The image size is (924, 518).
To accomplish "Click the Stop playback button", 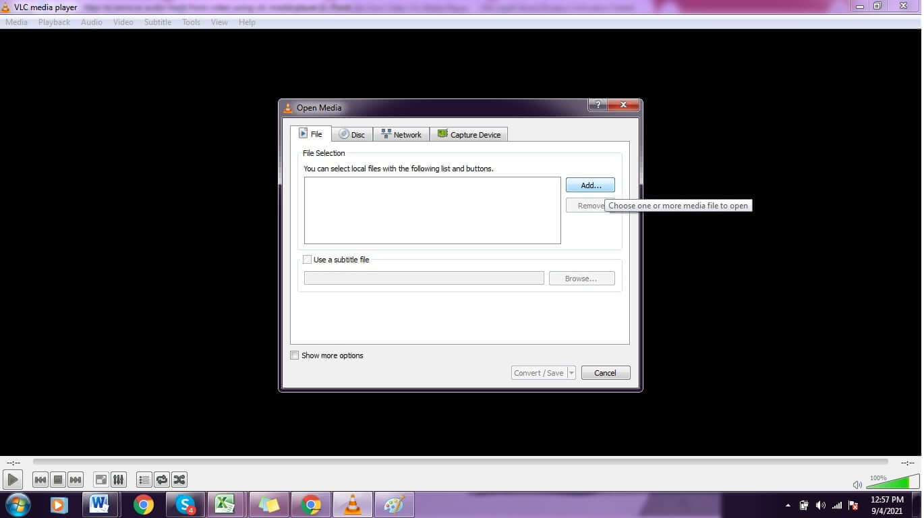I will pyautogui.click(x=58, y=480).
